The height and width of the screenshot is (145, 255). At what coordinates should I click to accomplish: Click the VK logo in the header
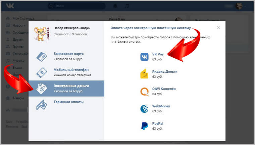click(x=10, y=6)
